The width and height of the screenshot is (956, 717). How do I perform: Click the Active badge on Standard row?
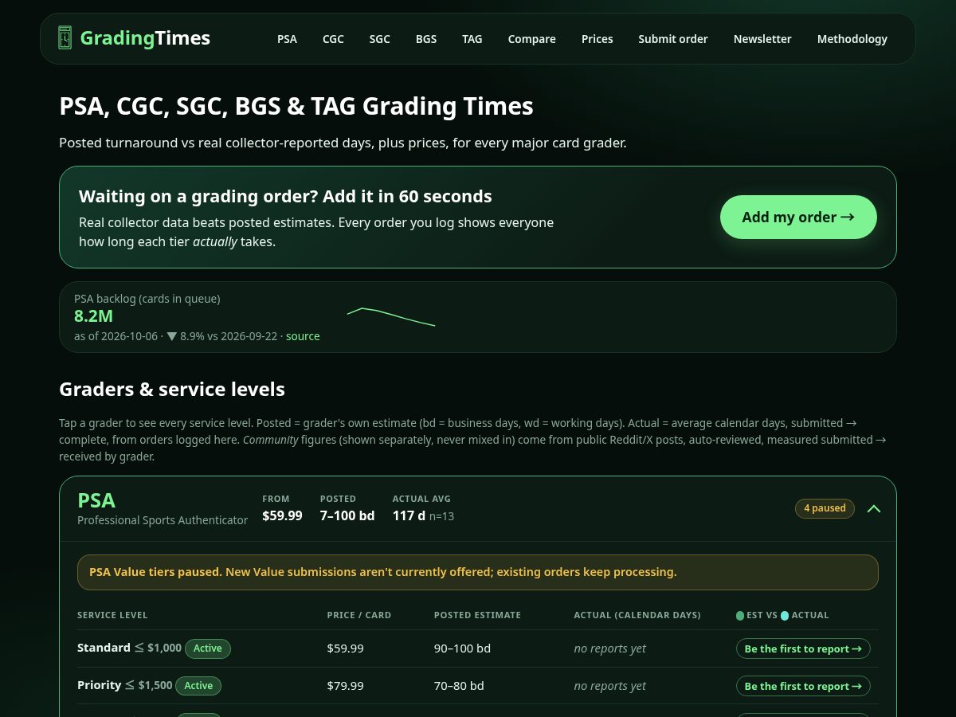pyautogui.click(x=208, y=648)
